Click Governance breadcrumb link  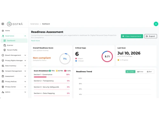[x=34, y=24]
